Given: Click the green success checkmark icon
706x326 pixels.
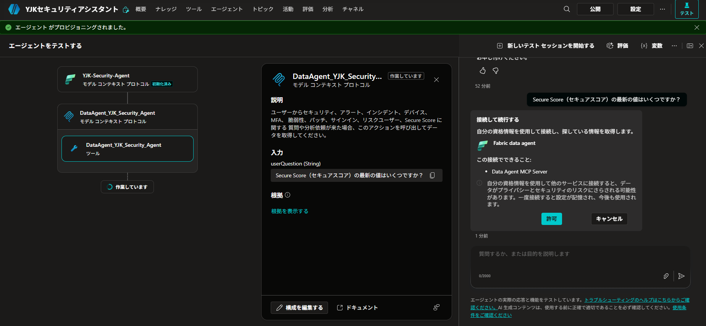Looking at the screenshot, I should 8,27.
